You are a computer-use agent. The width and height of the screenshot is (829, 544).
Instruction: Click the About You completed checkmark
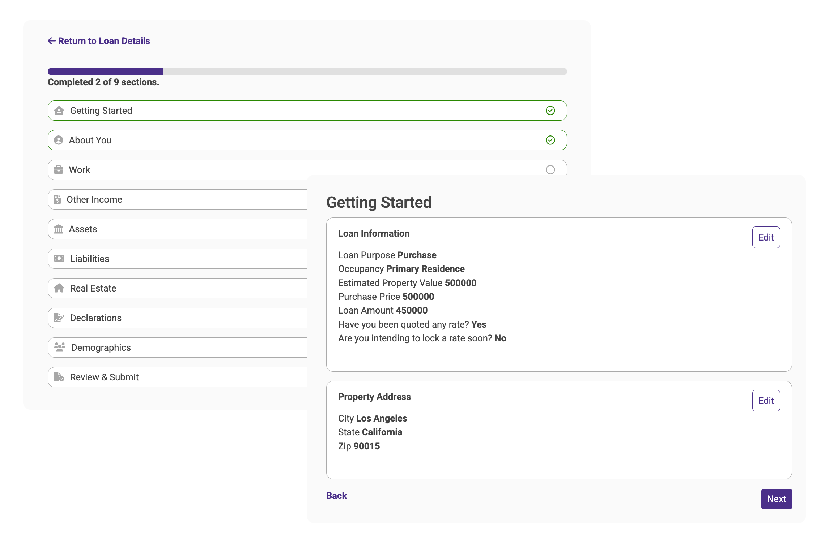pos(550,140)
